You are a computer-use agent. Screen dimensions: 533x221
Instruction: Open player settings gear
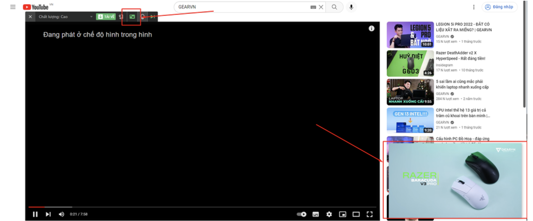tap(329, 214)
